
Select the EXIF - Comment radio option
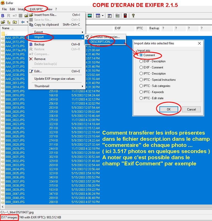click(x=141, y=67)
